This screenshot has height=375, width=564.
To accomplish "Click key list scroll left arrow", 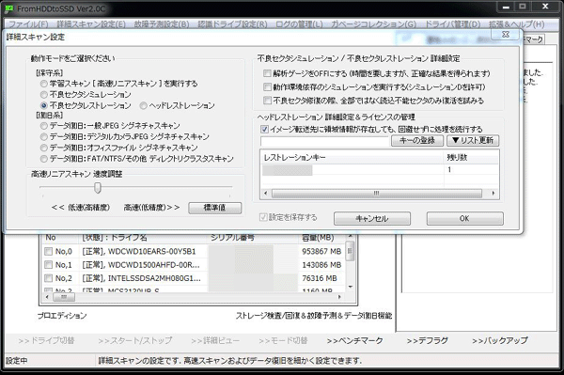I will click(265, 194).
